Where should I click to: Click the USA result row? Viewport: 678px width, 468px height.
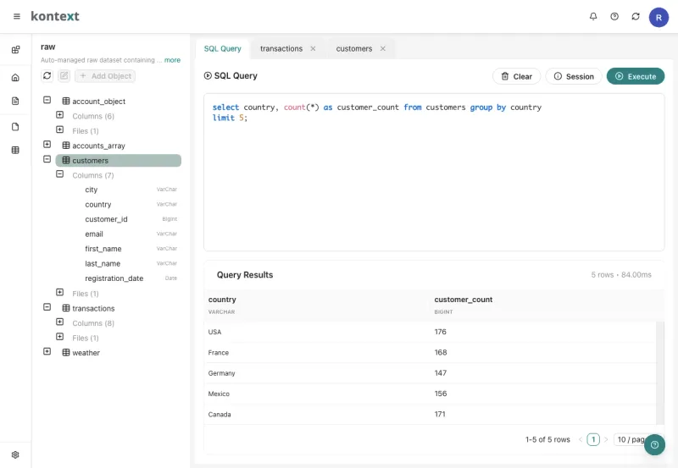pyautogui.click(x=431, y=332)
